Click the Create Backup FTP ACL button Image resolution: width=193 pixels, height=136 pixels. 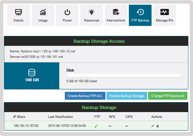pos(85,96)
